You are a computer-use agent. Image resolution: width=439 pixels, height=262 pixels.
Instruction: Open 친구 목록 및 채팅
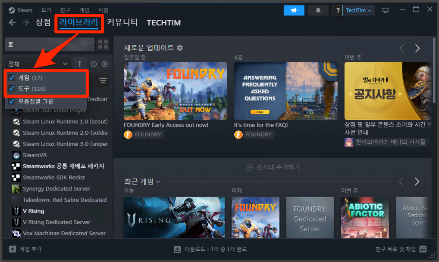[x=401, y=249]
